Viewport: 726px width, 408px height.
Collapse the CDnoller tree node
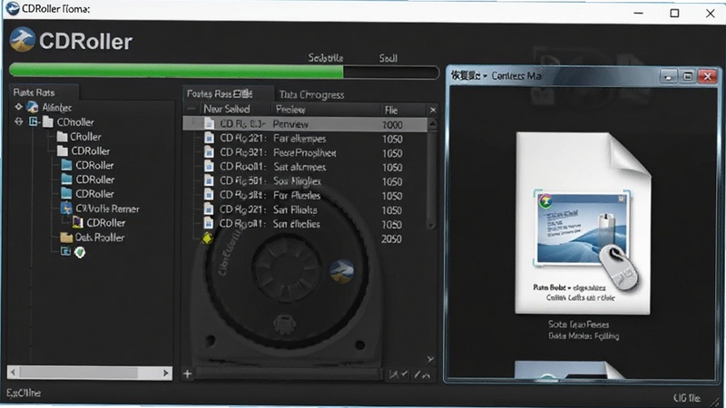19,121
